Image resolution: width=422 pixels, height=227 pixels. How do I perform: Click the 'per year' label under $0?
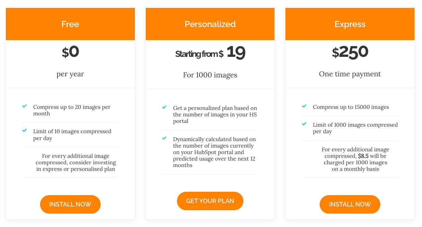coord(70,74)
